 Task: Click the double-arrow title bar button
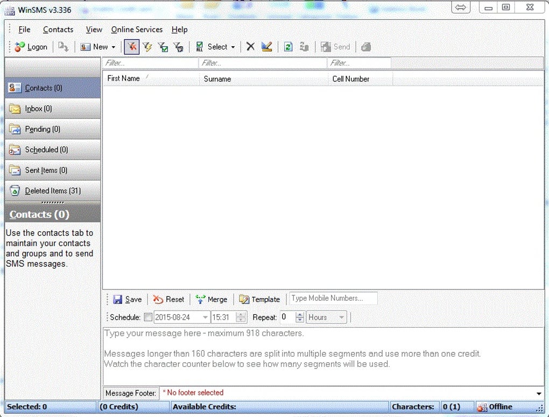pos(461,8)
